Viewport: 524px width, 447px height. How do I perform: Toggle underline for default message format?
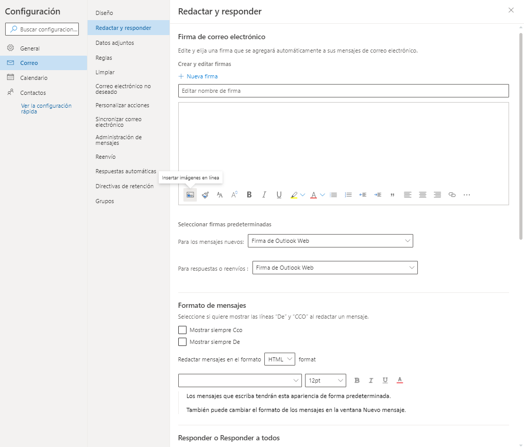coord(385,380)
